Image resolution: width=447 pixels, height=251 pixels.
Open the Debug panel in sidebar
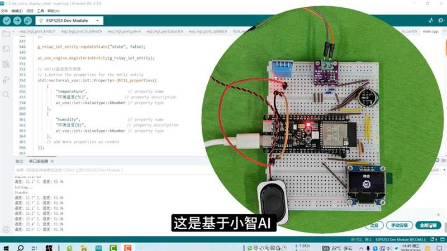6,80
